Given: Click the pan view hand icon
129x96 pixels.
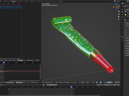Looking at the screenshot, I should click(119, 14).
